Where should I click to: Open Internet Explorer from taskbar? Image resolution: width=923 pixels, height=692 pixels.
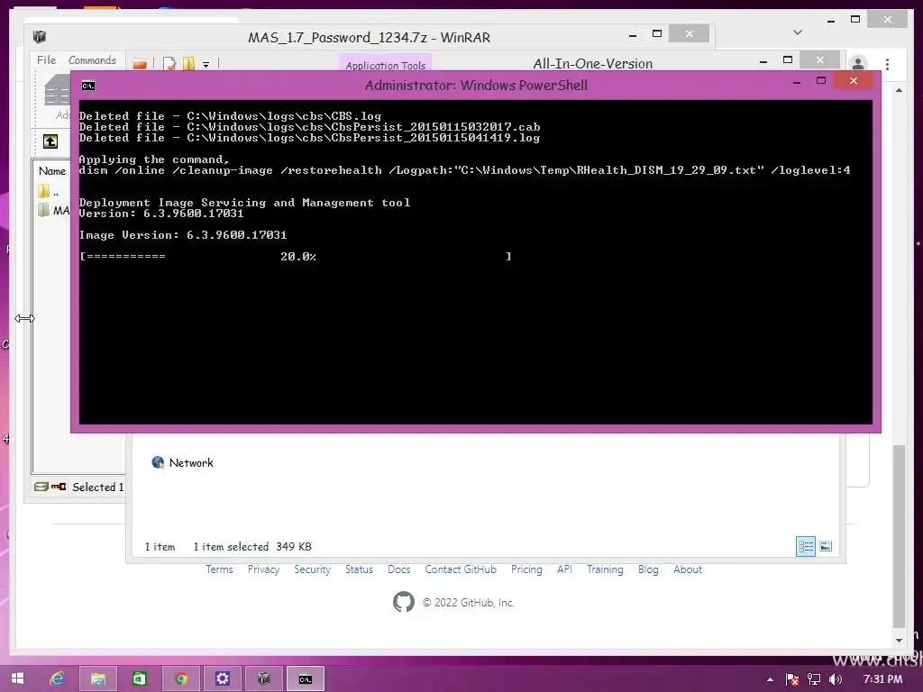pos(57,678)
